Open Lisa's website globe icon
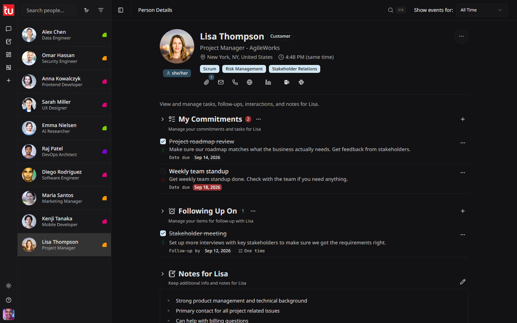 click(250, 82)
